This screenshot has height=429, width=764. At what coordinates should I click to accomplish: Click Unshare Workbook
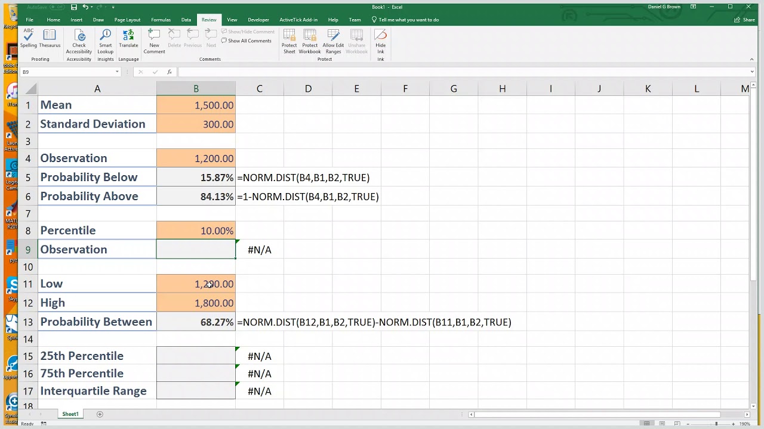pyautogui.click(x=356, y=42)
